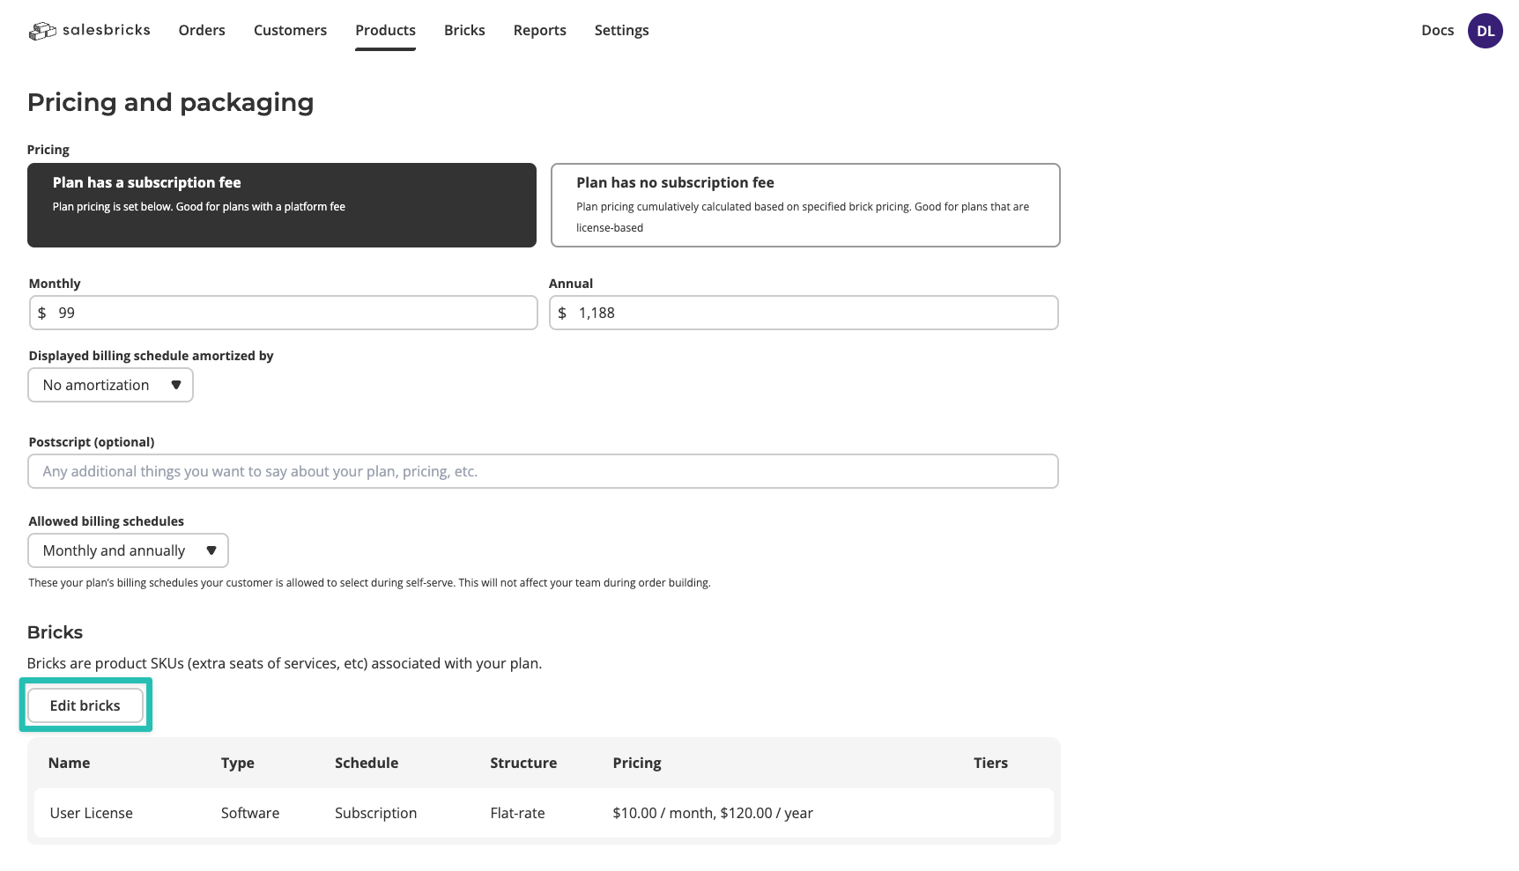Click the Name column header
Viewport: 1519px width, 871px height.
tap(69, 763)
